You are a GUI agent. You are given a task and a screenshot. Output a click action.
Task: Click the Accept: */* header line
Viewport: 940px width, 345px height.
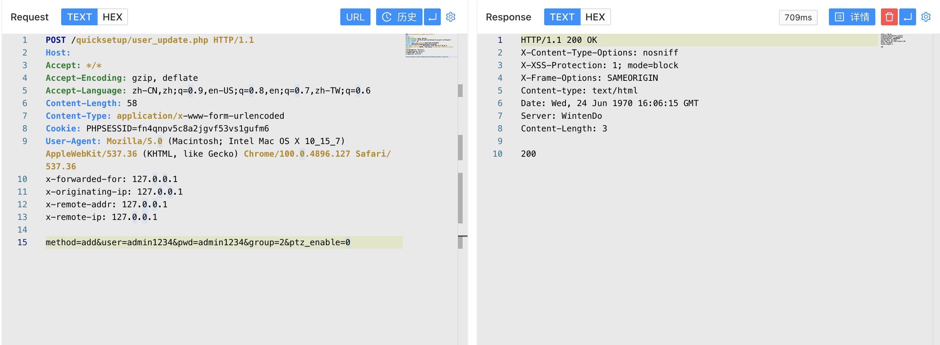(74, 65)
